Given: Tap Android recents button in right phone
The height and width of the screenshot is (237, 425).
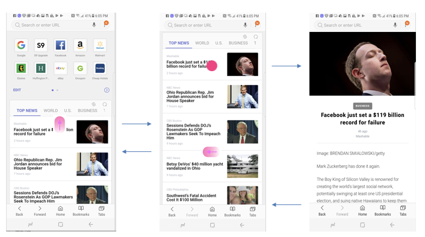Looking at the screenshot, I should pos(333,225).
